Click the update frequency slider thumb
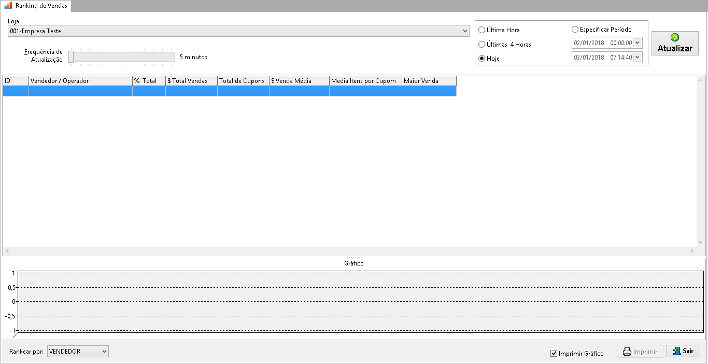The image size is (708, 364). pyautogui.click(x=71, y=57)
